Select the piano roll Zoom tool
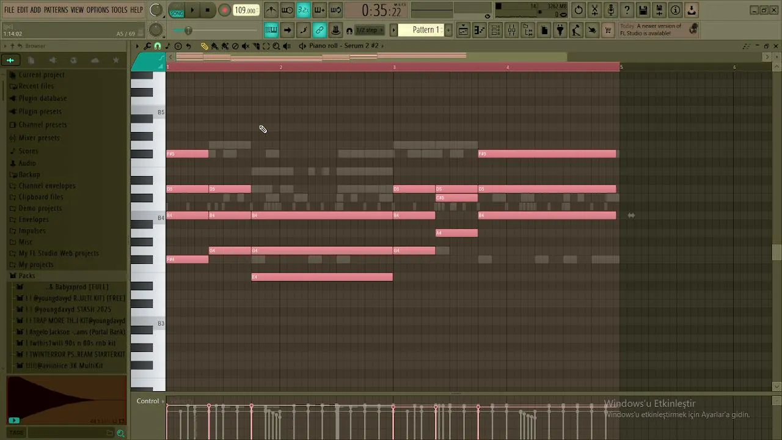This screenshot has width=782, height=440. [x=276, y=46]
